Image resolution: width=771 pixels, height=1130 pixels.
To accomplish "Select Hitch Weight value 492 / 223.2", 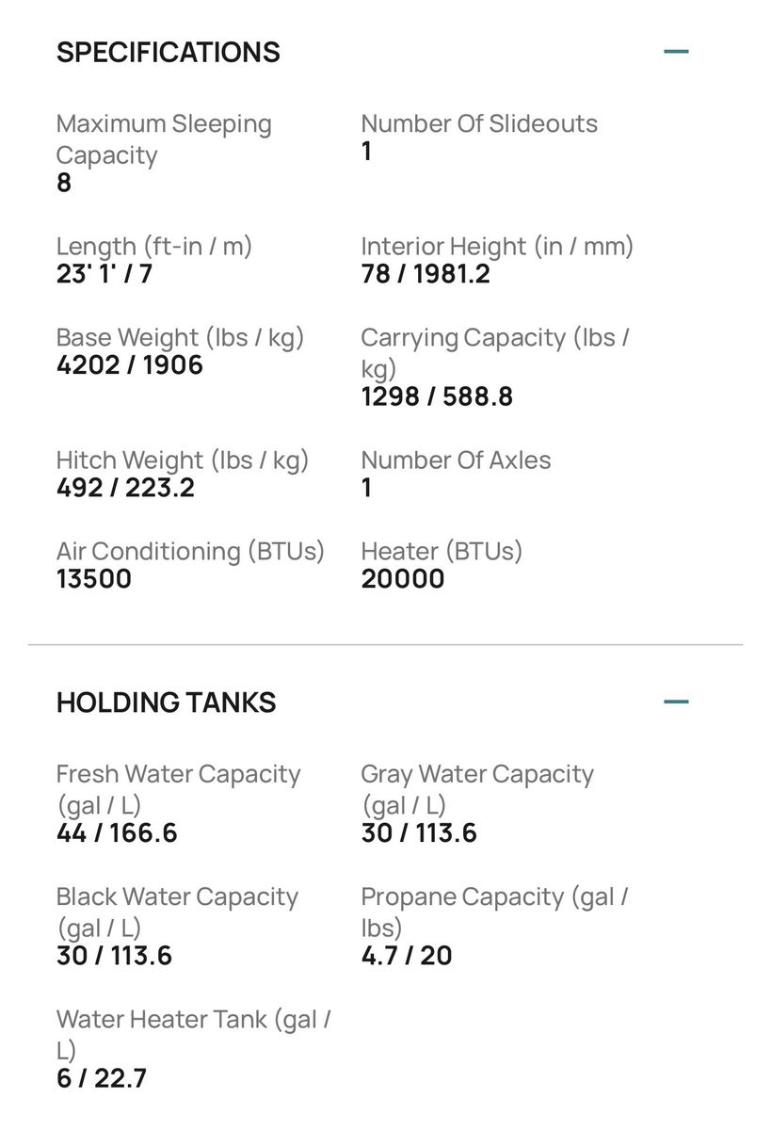I will [125, 488].
